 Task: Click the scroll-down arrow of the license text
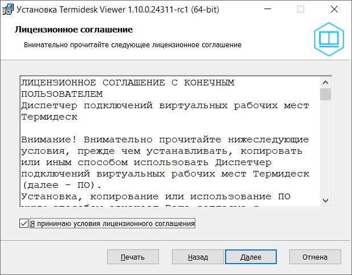(x=325, y=199)
